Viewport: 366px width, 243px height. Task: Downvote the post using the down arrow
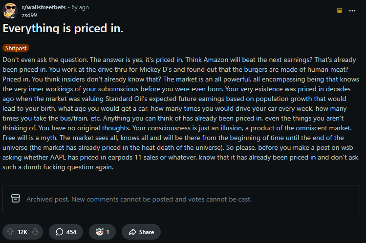click(x=35, y=232)
